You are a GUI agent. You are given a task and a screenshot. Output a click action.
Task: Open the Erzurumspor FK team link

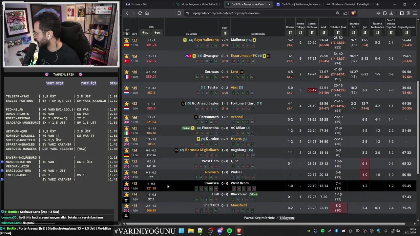coord(244,56)
